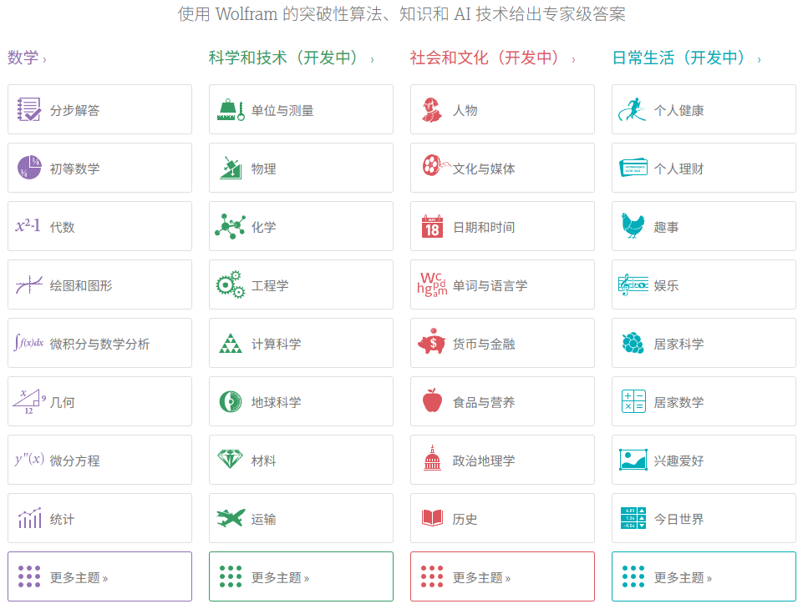This screenshot has height=609, width=808.
Task: Click the 分步解答 checklist icon
Action: pyautogui.click(x=28, y=109)
